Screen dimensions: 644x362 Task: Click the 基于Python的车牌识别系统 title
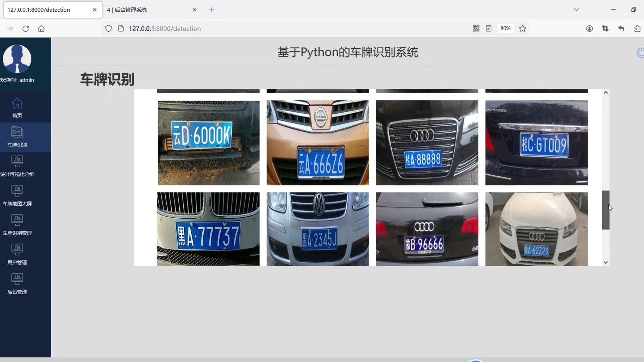[348, 52]
